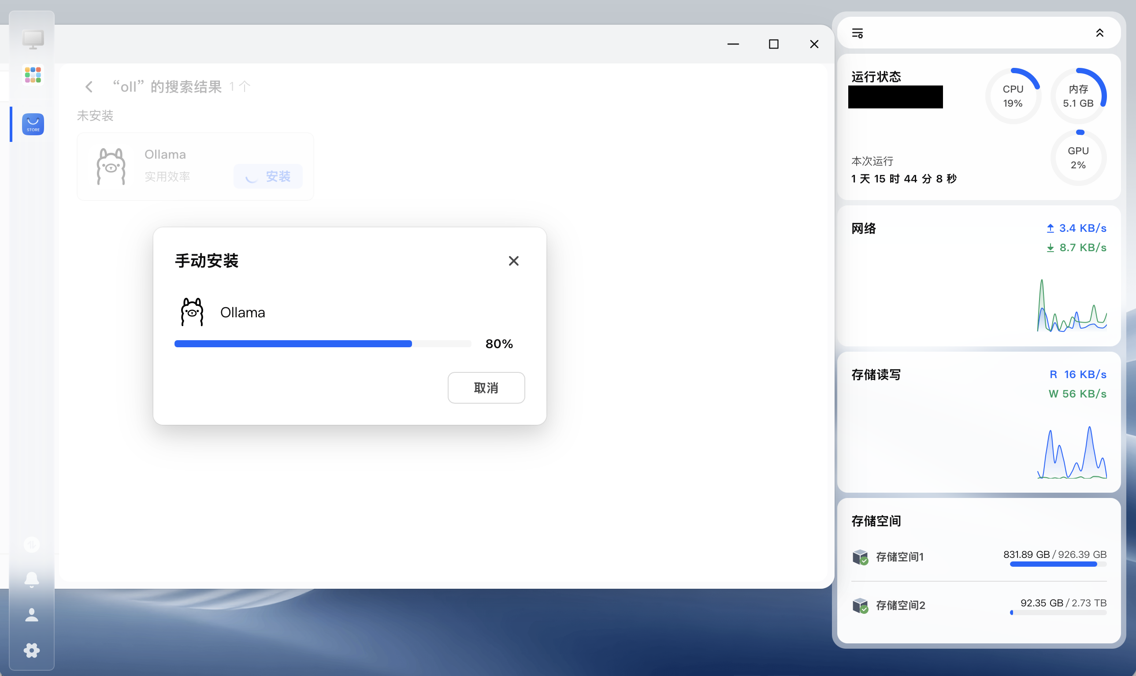This screenshot has width=1136, height=676.
Task: Close the manual install dialog
Action: (x=513, y=260)
